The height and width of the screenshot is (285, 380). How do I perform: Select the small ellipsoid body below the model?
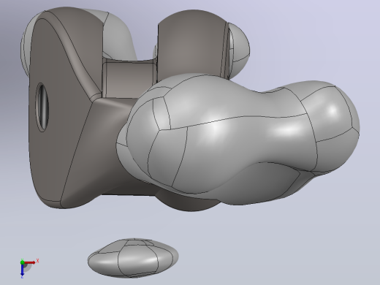(x=133, y=258)
